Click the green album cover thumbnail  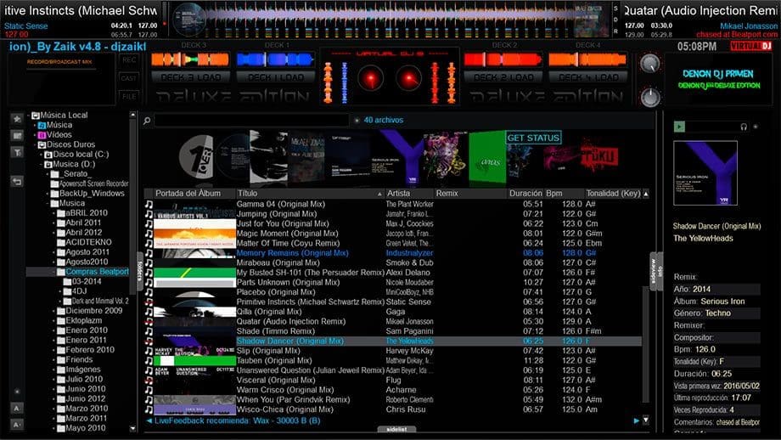point(486,158)
